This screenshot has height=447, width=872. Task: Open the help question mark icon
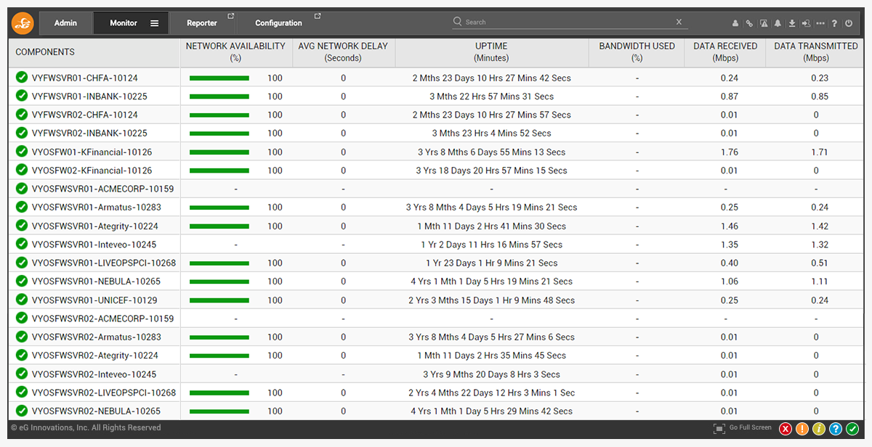coord(834,23)
